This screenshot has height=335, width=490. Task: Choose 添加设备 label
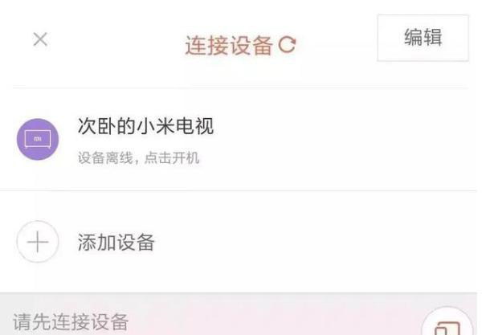[116, 242]
